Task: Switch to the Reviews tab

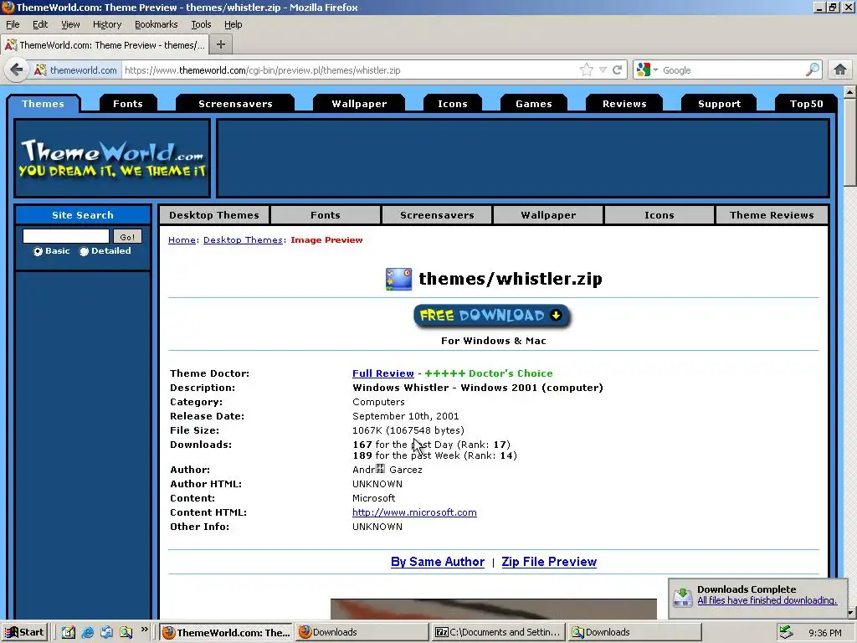Action: [x=624, y=104]
